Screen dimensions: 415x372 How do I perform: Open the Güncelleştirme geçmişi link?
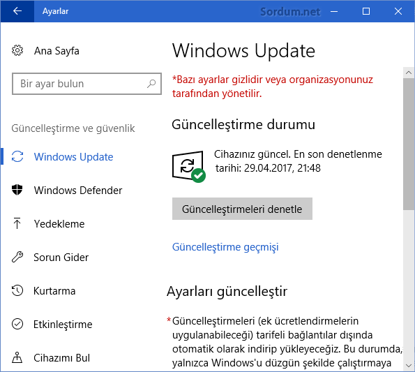[225, 247]
